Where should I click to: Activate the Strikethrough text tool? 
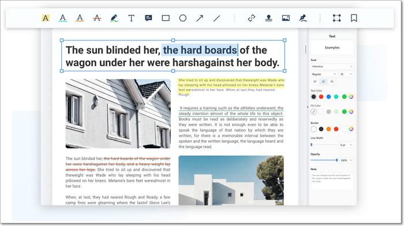coord(97,18)
